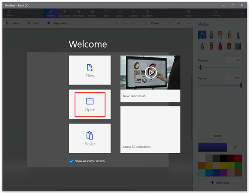The height and width of the screenshot is (193, 249).
Task: Open the Latest 3D collections card
Action: click(150, 130)
